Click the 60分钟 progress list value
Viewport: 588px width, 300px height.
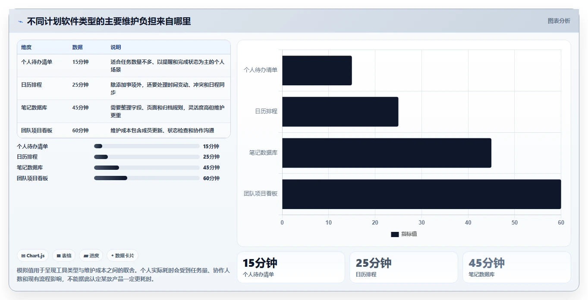pos(211,178)
